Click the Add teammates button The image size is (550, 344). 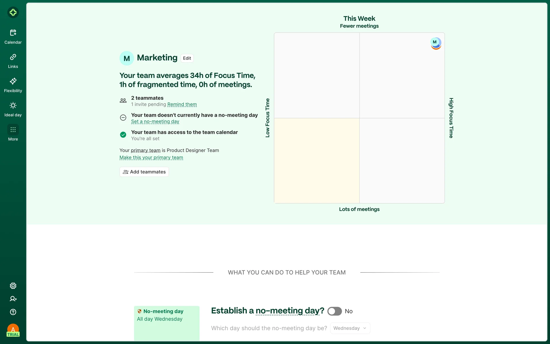pyautogui.click(x=144, y=172)
